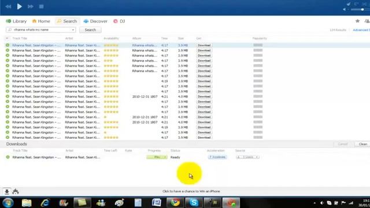The height and width of the screenshot is (208, 370).
Task: Download the one-star result dated 2010-12-31
Action: tap(204, 117)
